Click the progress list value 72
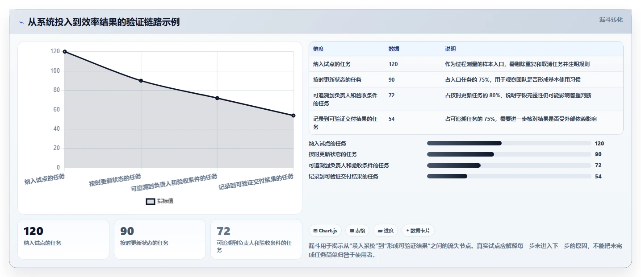641x277 pixels. pos(598,165)
